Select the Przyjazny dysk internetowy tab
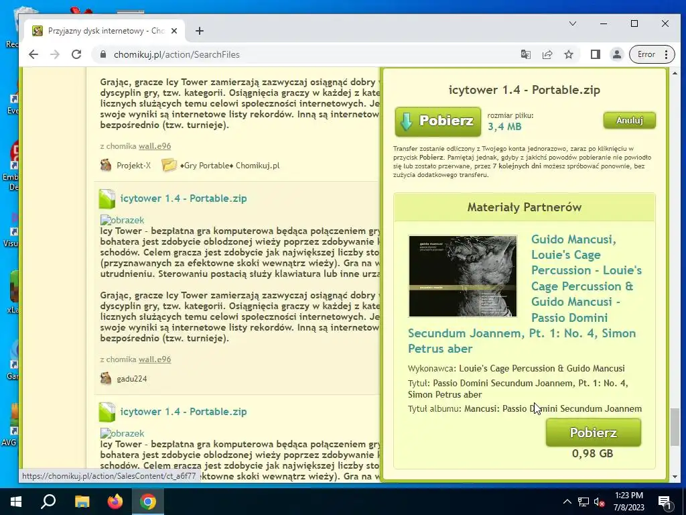The height and width of the screenshot is (515, 686). pos(105,31)
